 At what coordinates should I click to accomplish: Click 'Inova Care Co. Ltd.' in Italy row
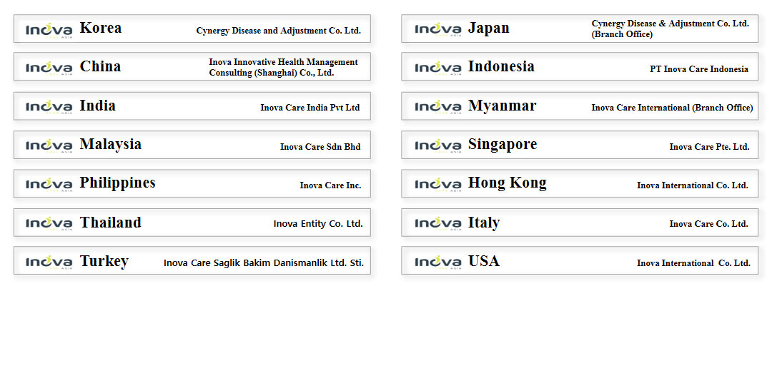coord(708,224)
